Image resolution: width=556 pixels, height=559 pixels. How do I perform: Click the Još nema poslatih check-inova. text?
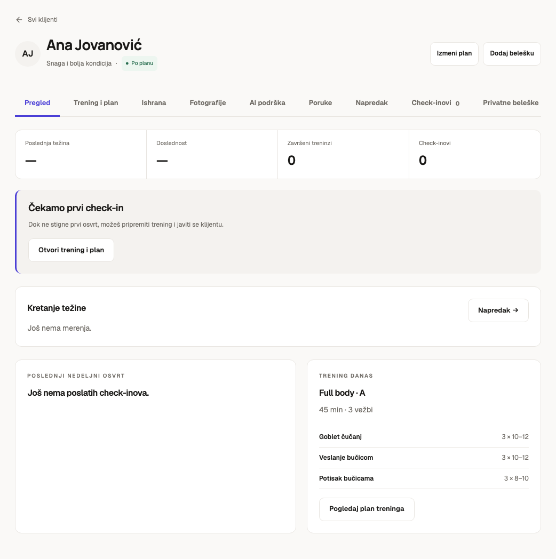pyautogui.click(x=88, y=393)
